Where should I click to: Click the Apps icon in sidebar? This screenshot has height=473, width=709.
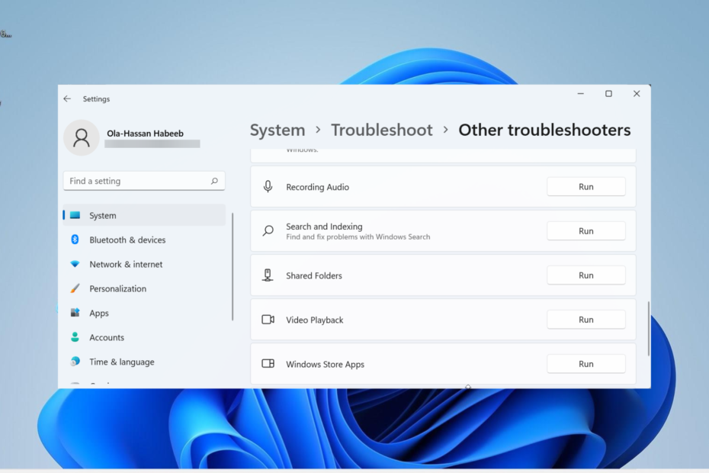click(75, 312)
